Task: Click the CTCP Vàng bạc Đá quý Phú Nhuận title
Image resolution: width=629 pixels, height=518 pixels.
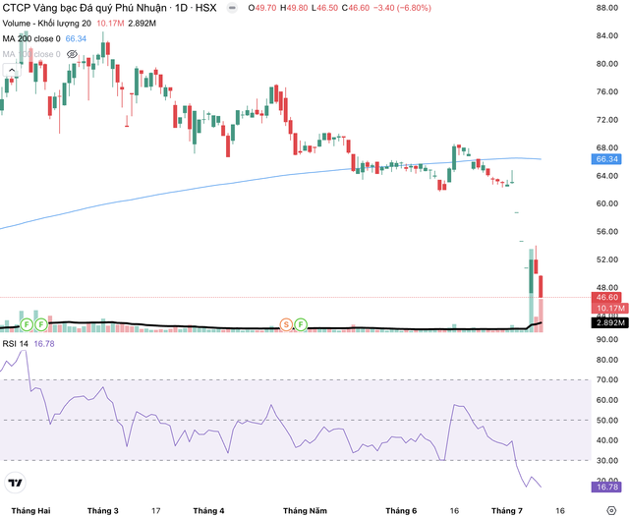Action: coord(85,8)
